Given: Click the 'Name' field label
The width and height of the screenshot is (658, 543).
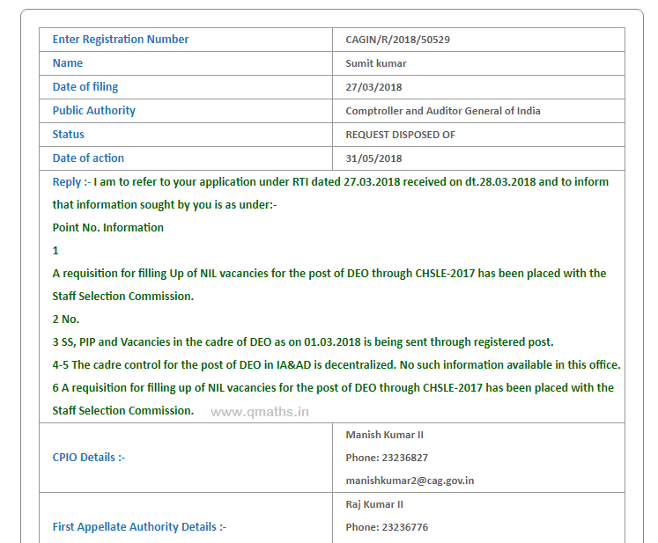Looking at the screenshot, I should click(68, 63).
